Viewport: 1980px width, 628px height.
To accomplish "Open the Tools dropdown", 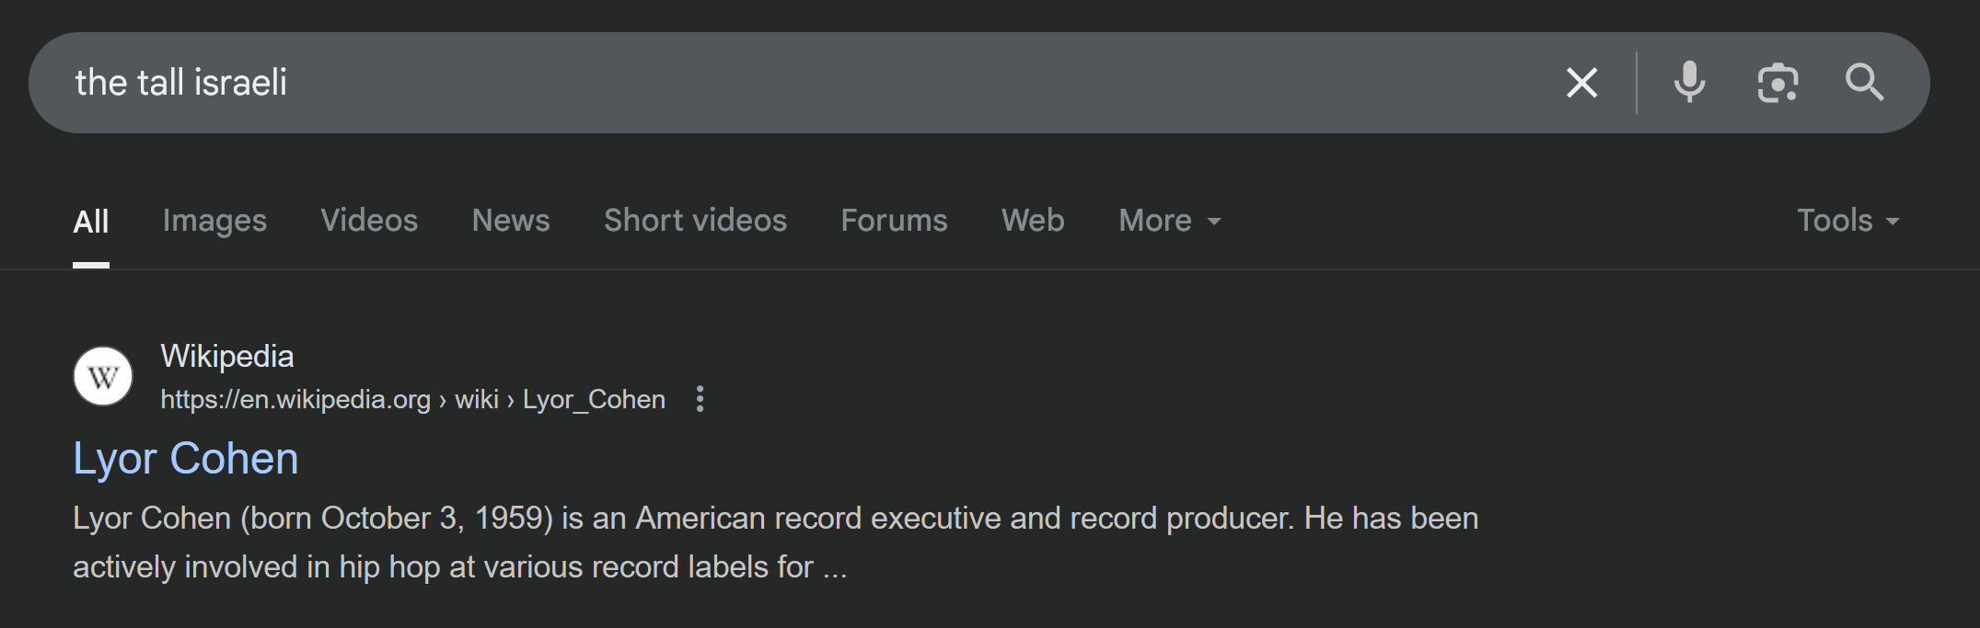I will pyautogui.click(x=1847, y=221).
